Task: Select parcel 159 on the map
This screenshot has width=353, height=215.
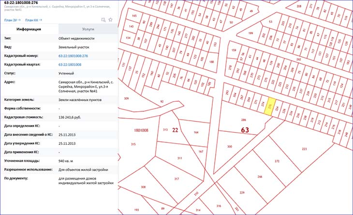Action: 234,50
